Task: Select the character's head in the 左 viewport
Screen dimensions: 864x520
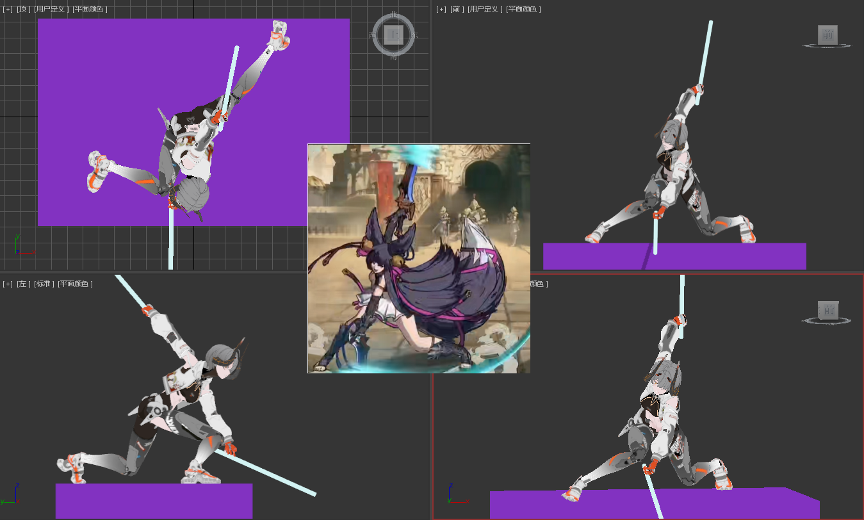Action: pyautogui.click(x=223, y=363)
